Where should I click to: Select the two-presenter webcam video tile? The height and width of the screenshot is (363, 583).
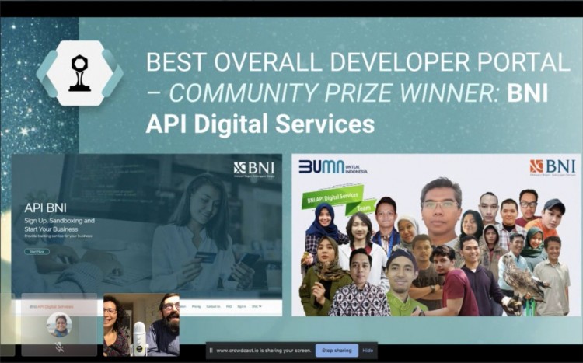click(x=141, y=325)
